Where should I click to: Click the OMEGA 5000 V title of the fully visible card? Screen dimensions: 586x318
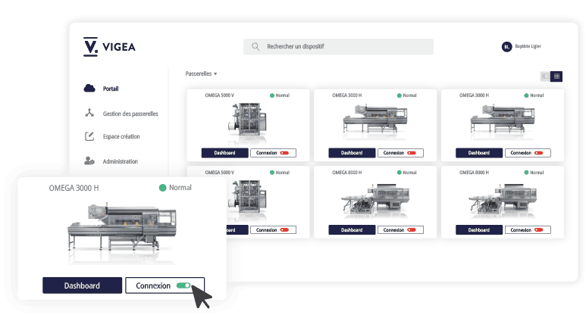219,95
